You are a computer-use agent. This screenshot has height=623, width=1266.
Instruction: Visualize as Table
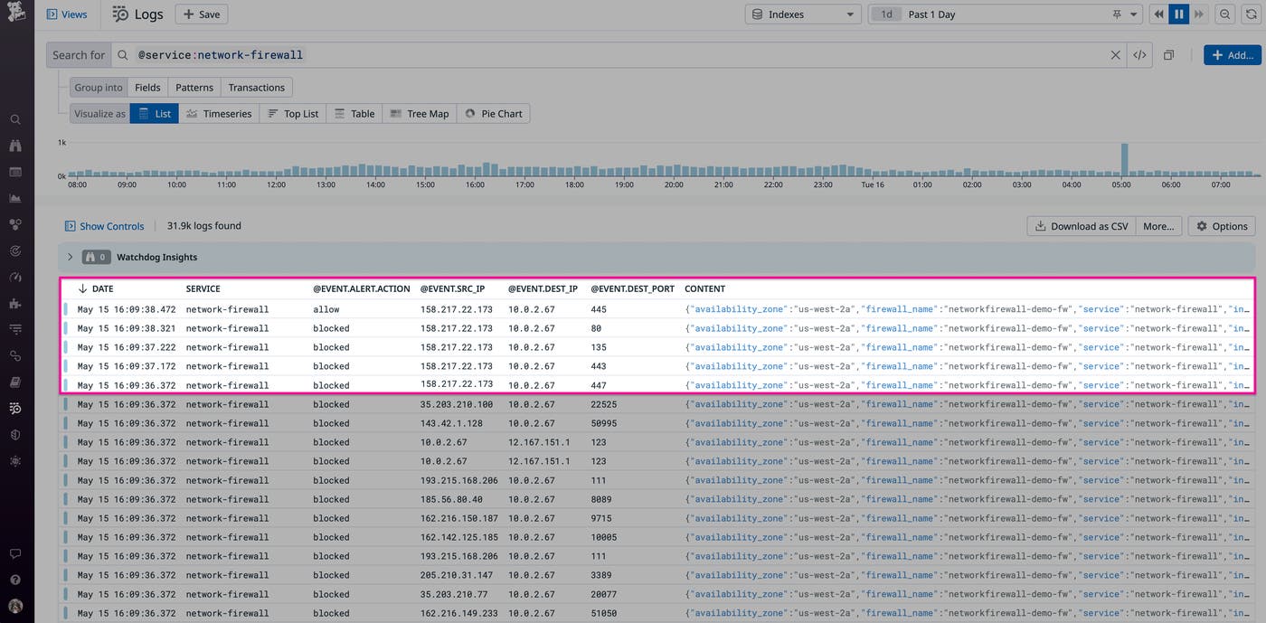pyautogui.click(x=354, y=114)
